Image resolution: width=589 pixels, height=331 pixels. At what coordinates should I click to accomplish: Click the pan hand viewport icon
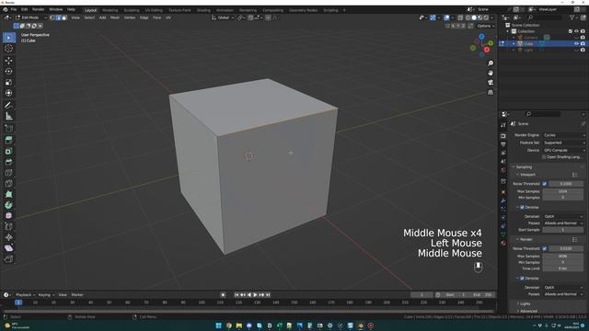point(491,73)
